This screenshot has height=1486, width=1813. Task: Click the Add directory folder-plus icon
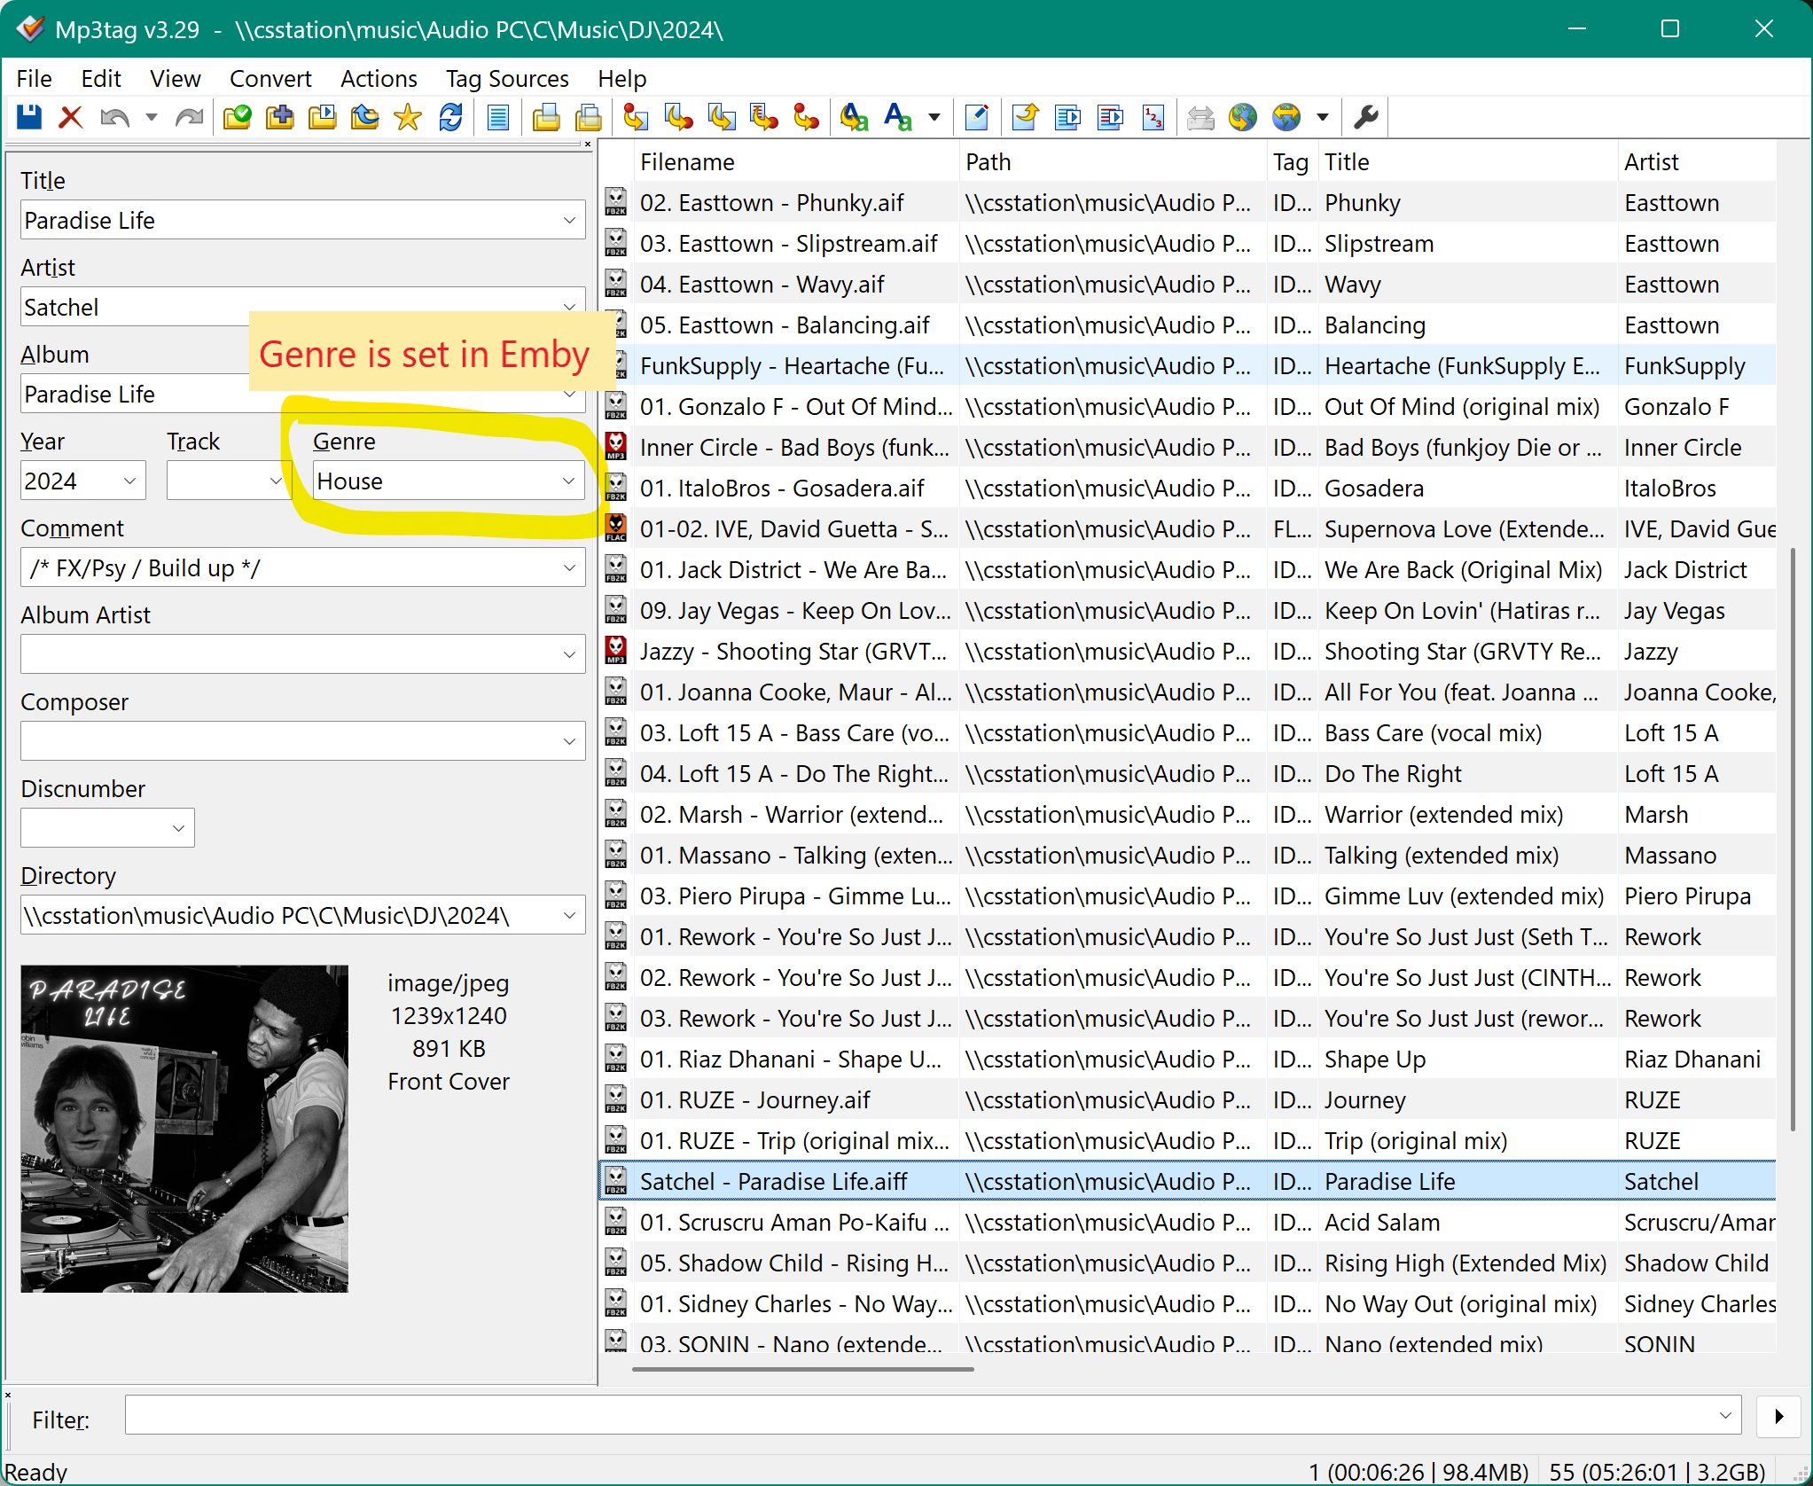pos(280,117)
